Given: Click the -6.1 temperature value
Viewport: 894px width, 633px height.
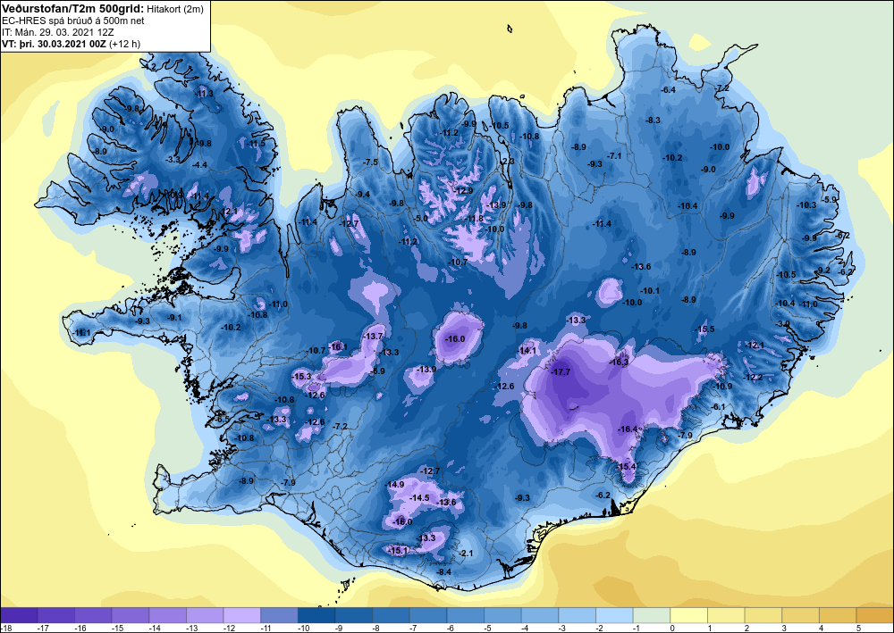Looking at the screenshot, I should 719,406.
